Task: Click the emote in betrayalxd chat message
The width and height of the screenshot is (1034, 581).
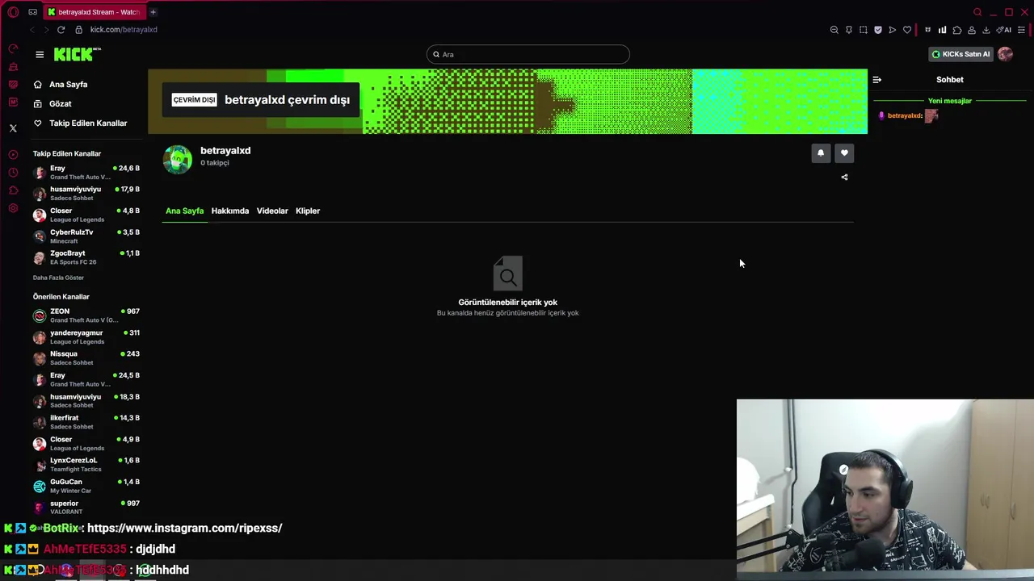Action: 931,115
